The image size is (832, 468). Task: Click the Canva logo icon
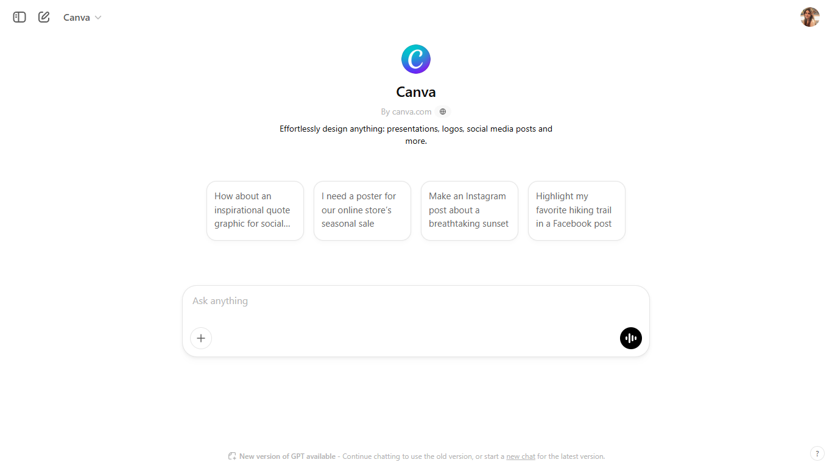coord(416,59)
